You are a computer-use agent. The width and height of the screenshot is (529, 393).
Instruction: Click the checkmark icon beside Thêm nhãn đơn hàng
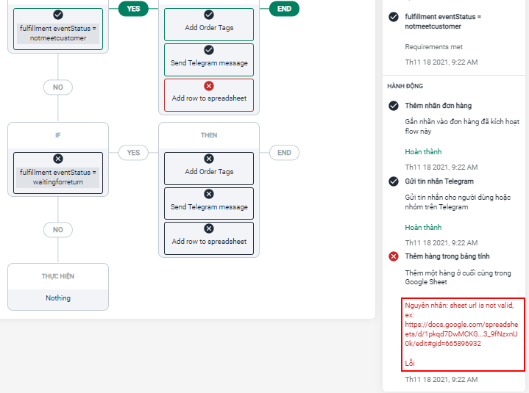coord(394,106)
